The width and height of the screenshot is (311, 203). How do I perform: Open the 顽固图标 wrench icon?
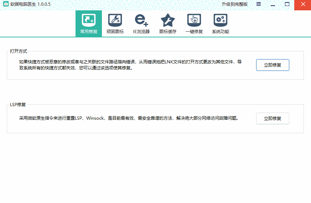coord(115,20)
